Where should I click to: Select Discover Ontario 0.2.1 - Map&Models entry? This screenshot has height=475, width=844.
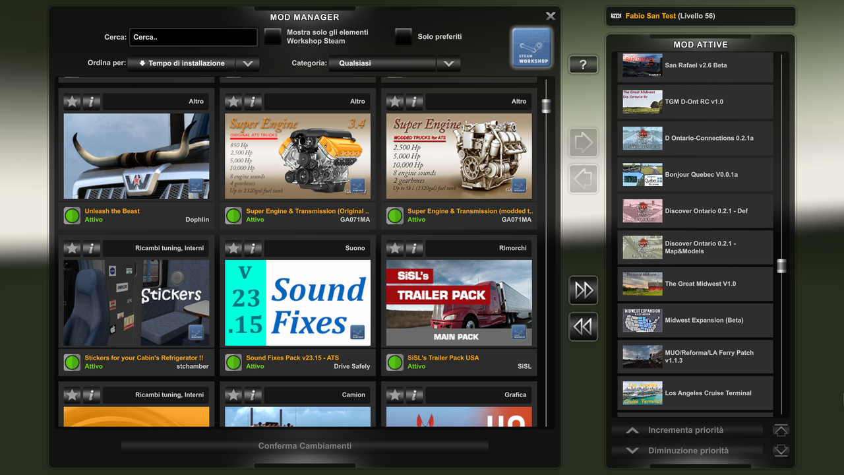(696, 247)
